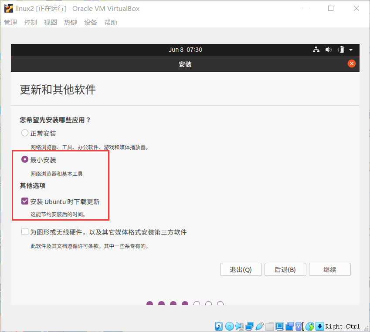Open the USB devices status icon
This screenshot has height=332, width=370.
260,326
